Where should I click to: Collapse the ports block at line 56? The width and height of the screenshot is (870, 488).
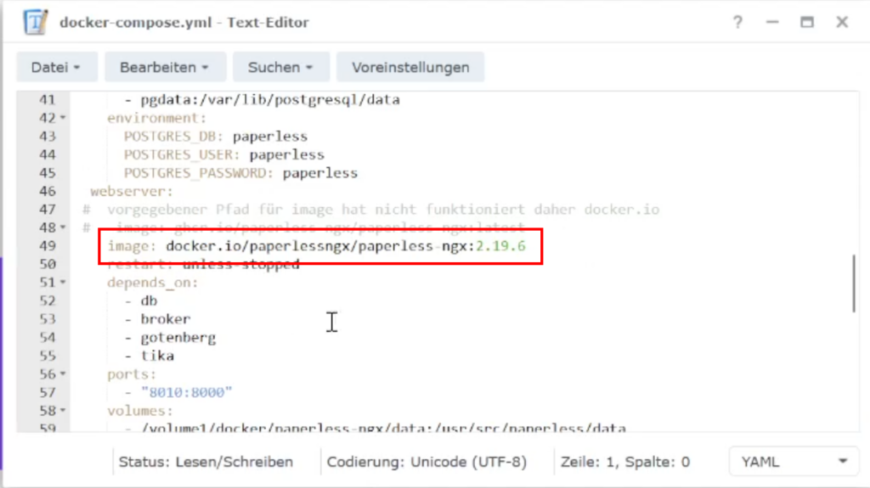pos(63,373)
